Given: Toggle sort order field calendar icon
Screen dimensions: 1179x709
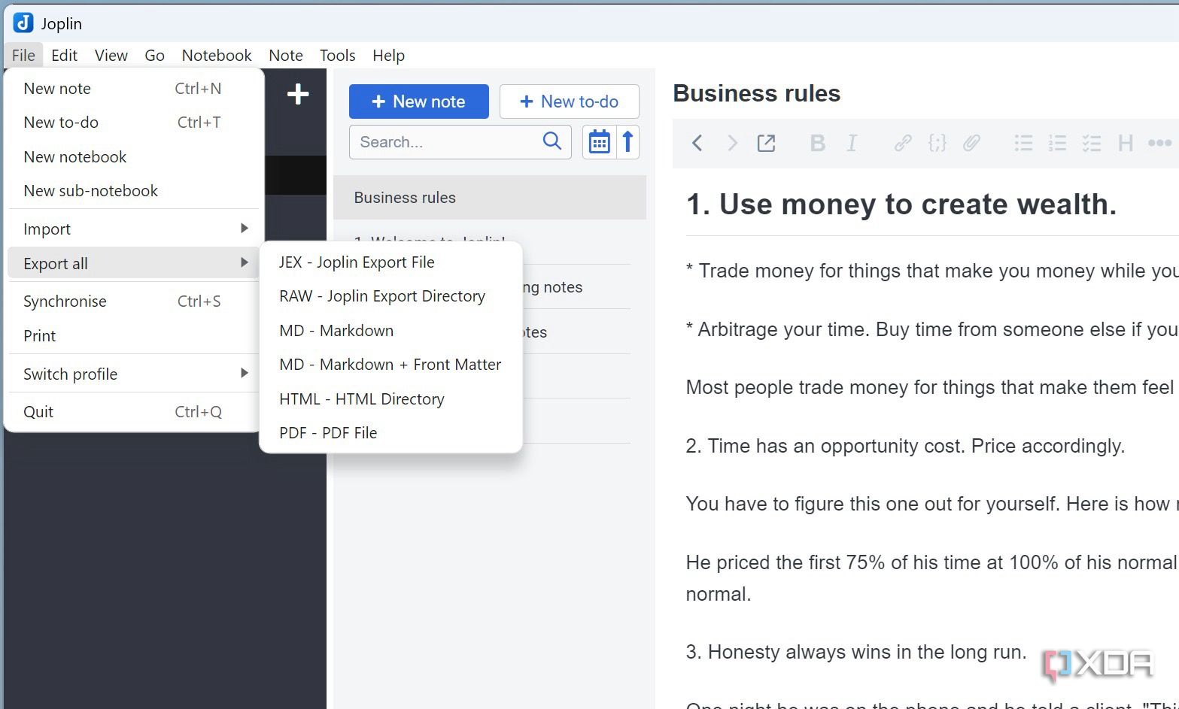Looking at the screenshot, I should pyautogui.click(x=599, y=142).
